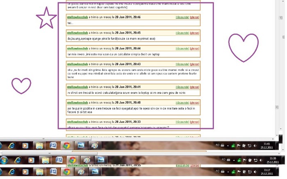Click the volume speaker icon beside the 11:41 clock

[x=255, y=145]
